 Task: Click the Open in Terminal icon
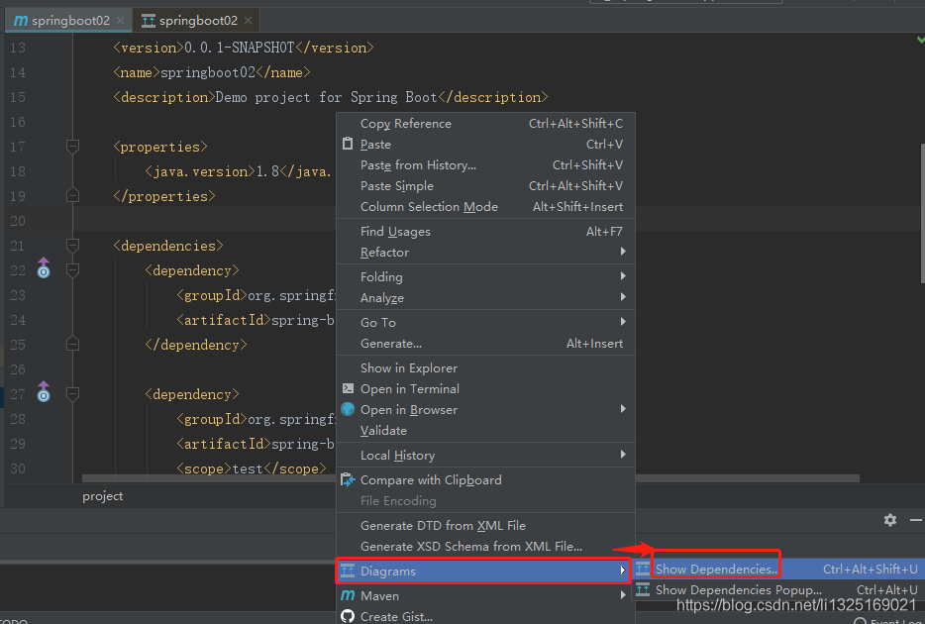[x=348, y=388]
